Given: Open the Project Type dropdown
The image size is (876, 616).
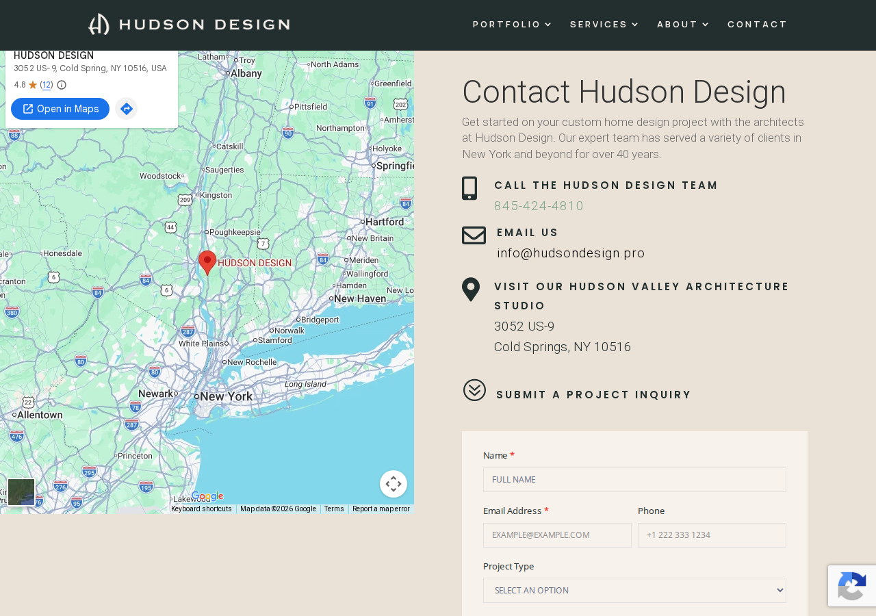Looking at the screenshot, I should click(x=634, y=591).
